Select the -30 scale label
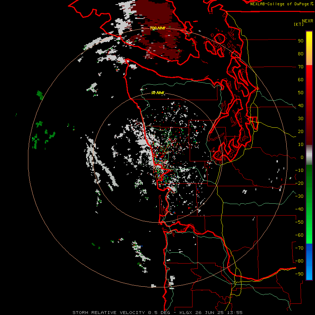Viewport: 315px width, 315px height. coord(299,196)
